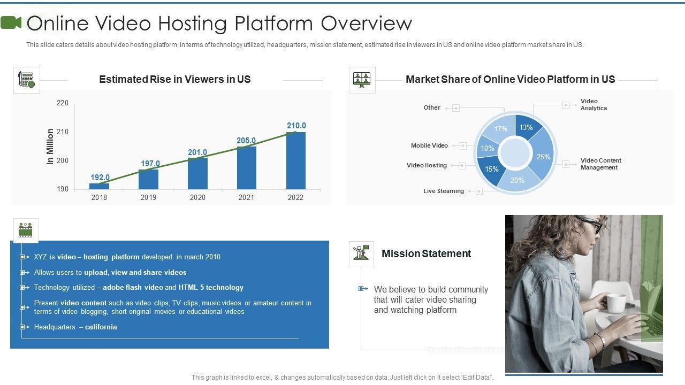Select the Mobile Video legend label
The width and height of the screenshot is (685, 385).
(429, 145)
